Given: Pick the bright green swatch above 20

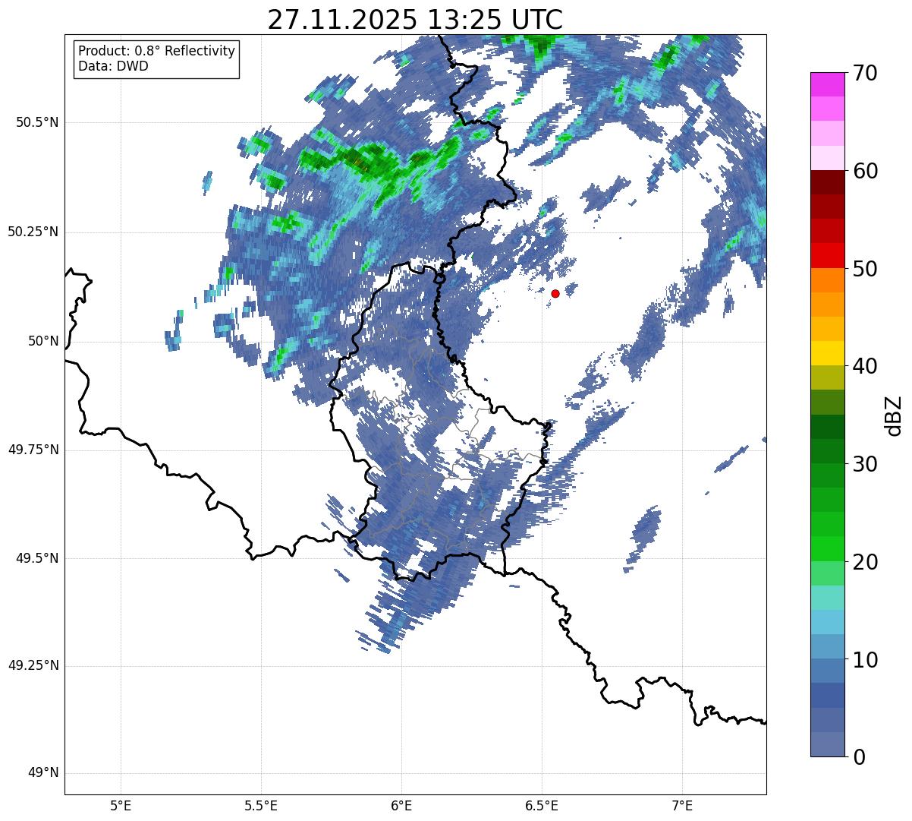Looking at the screenshot, I should (x=826, y=549).
